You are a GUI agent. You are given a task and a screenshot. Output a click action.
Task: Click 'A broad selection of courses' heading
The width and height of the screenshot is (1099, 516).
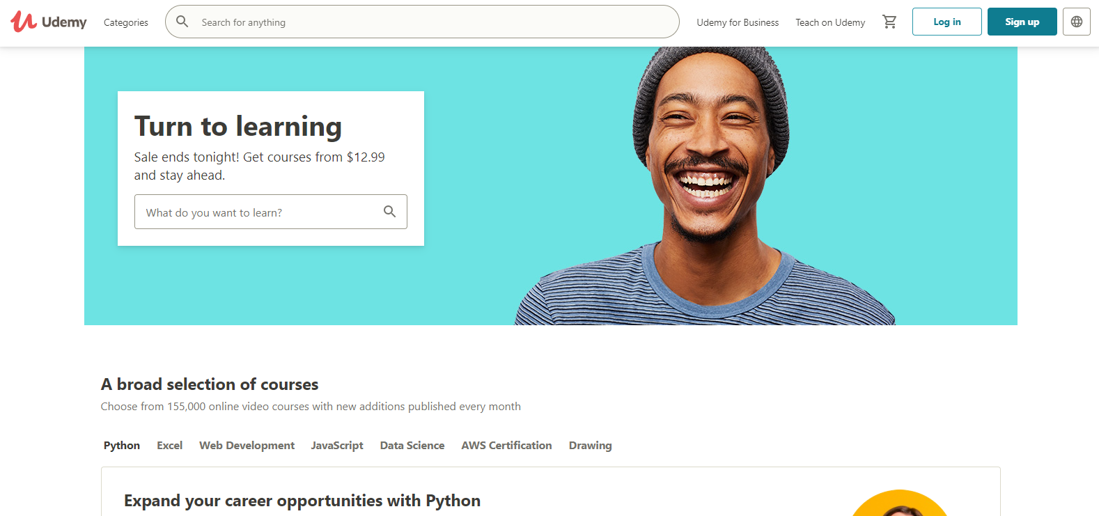[x=210, y=384]
